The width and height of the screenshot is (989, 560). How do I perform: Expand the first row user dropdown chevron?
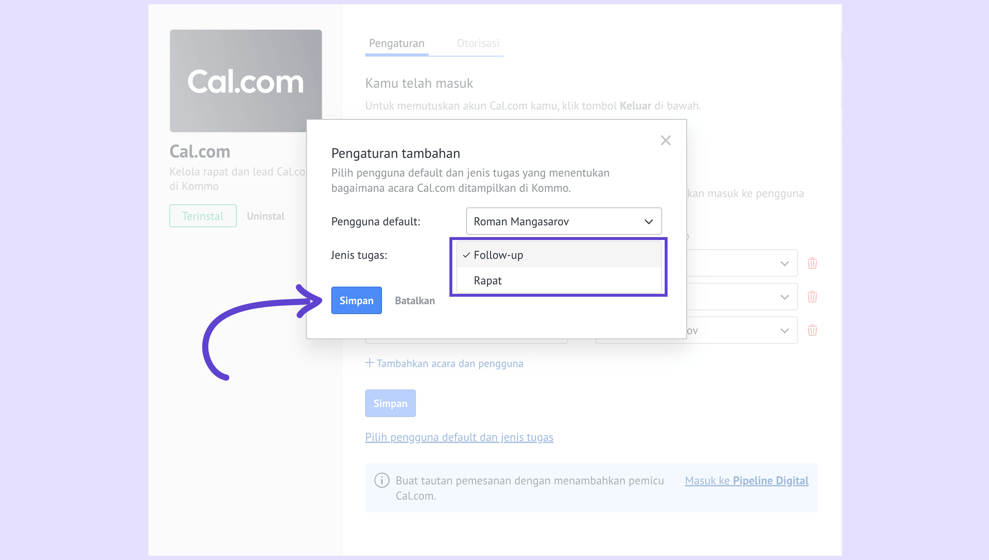[x=784, y=264]
